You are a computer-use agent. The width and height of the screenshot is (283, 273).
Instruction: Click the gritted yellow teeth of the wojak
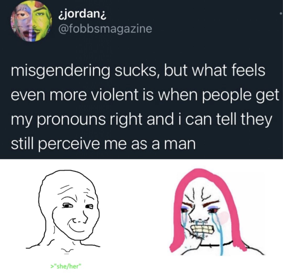point(202,229)
